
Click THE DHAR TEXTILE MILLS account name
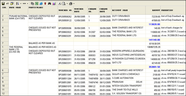pyautogui.click(x=125, y=90)
